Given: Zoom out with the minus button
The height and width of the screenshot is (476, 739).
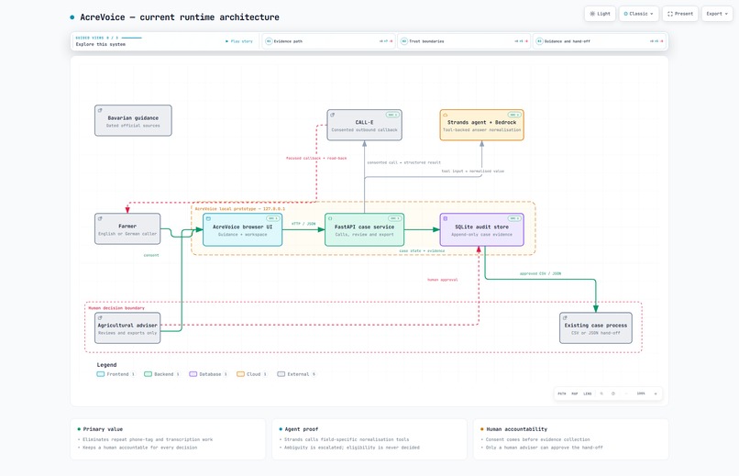Looking at the screenshot, I should 626,393.
